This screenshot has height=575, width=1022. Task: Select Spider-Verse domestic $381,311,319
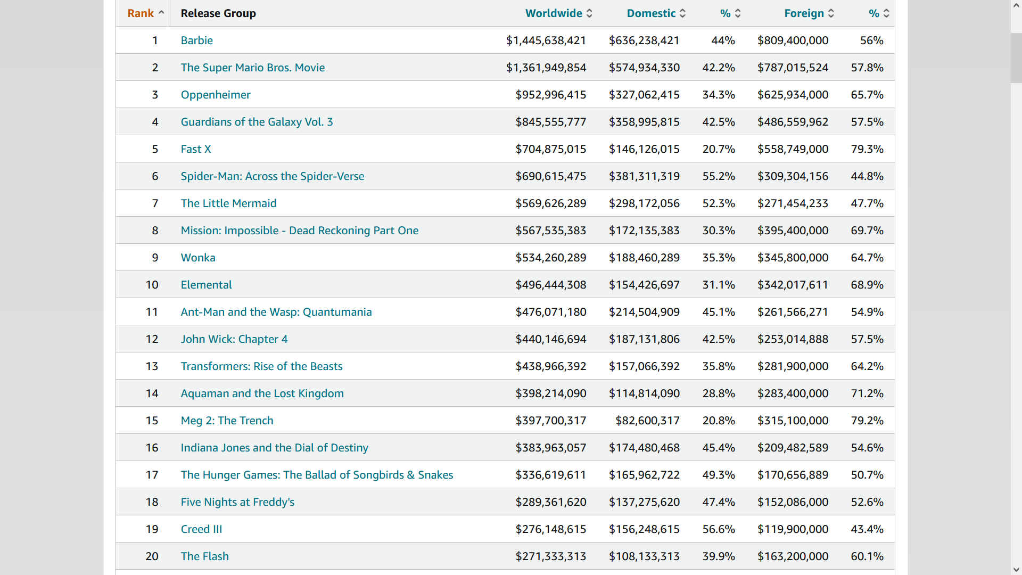coord(644,176)
